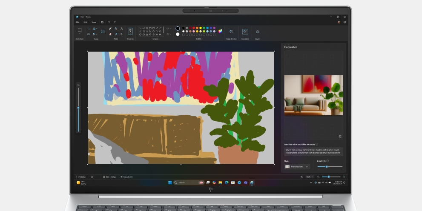This screenshot has width=422, height=211.
Task: Open the Style Photorealism dropdown
Action: point(297,167)
